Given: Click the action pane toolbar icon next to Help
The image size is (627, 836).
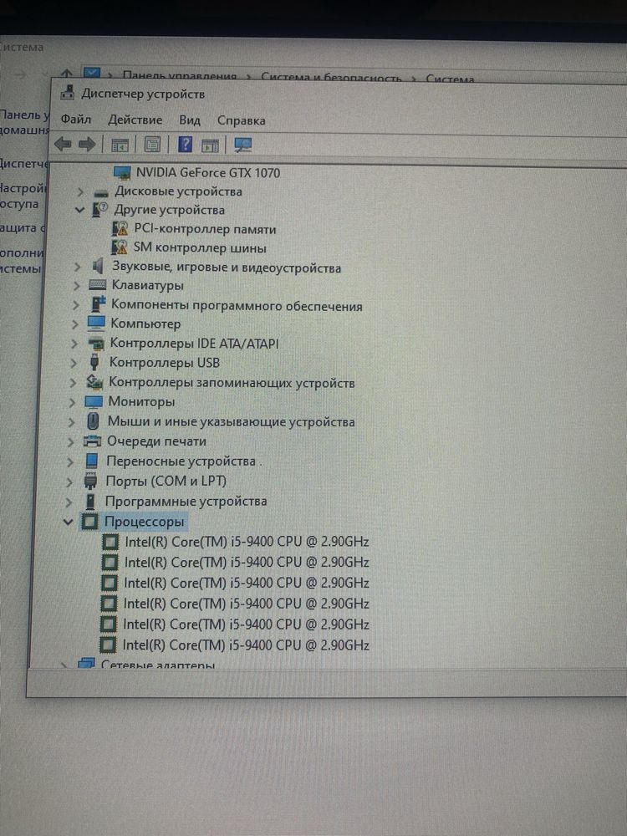Looking at the screenshot, I should [210, 145].
